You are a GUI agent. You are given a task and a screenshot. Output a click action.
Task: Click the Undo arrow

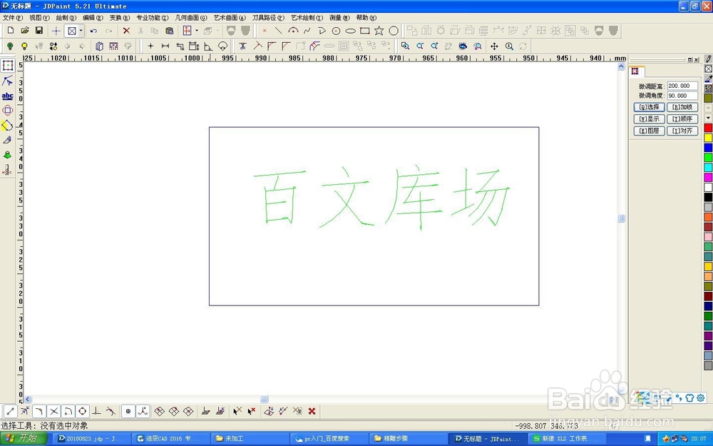[93, 31]
